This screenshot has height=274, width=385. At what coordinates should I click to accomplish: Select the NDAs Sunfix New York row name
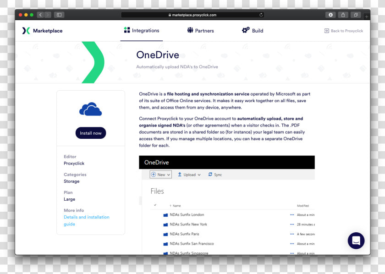188,224
